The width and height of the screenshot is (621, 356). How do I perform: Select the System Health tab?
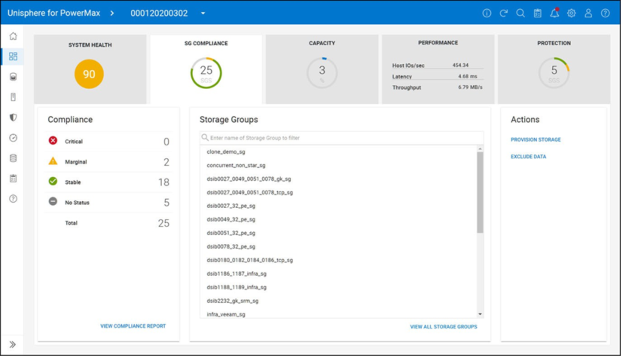click(90, 69)
